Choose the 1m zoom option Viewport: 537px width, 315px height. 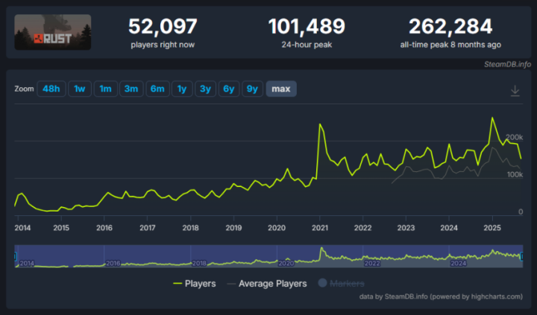[x=105, y=89]
